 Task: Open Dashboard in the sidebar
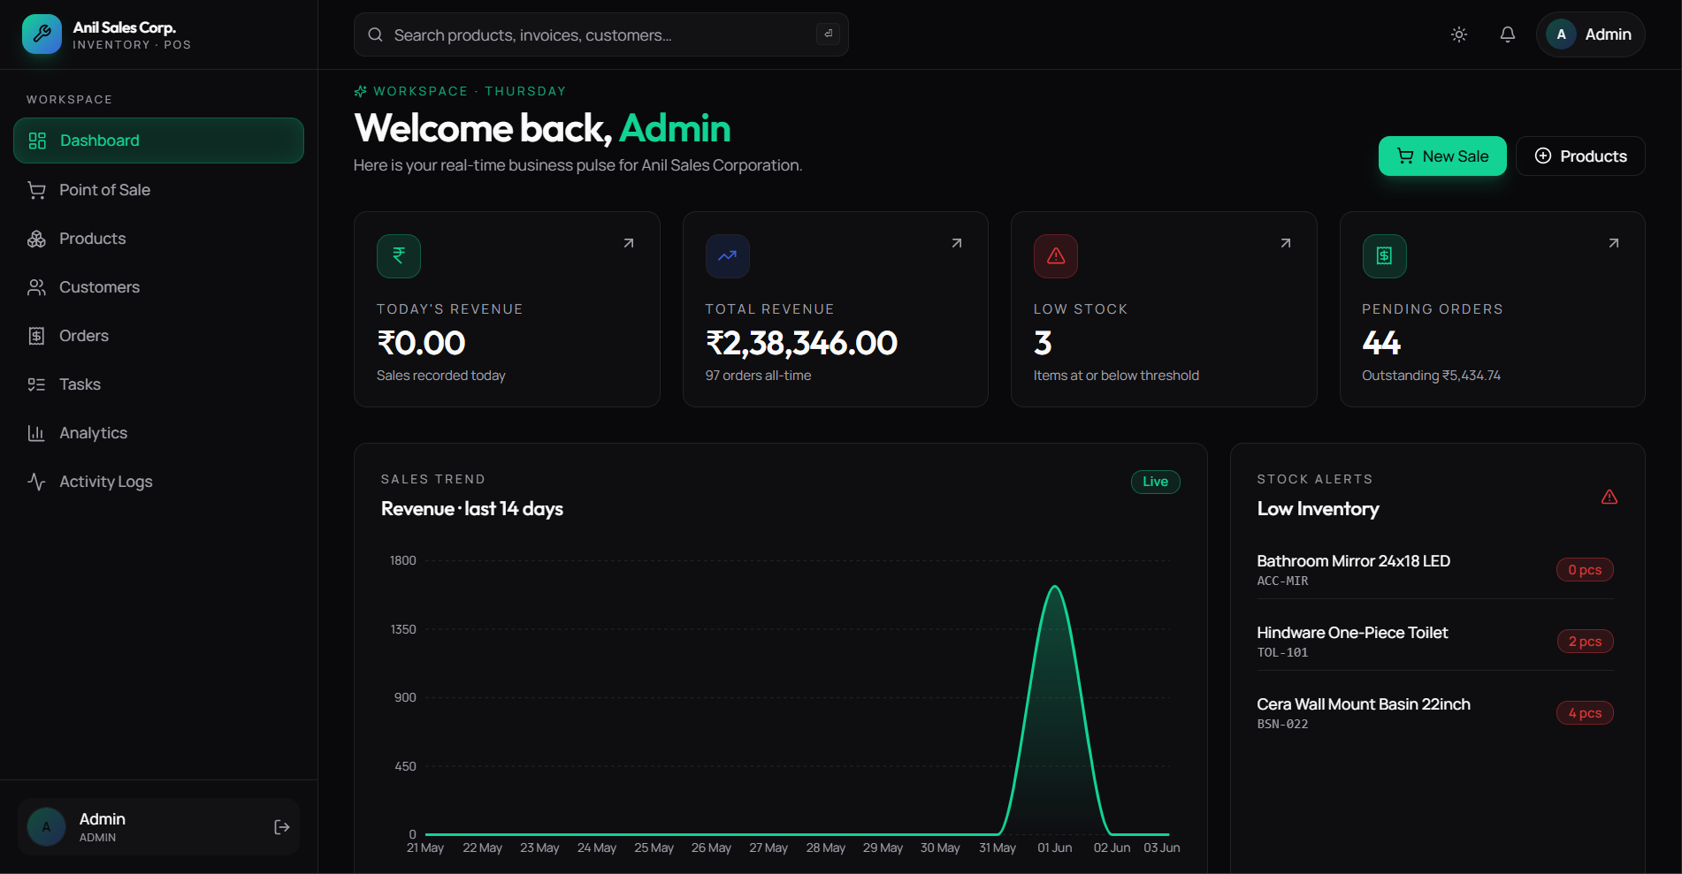pyautogui.click(x=158, y=141)
